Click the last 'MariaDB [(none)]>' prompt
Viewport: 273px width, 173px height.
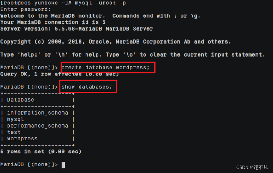[29, 165]
